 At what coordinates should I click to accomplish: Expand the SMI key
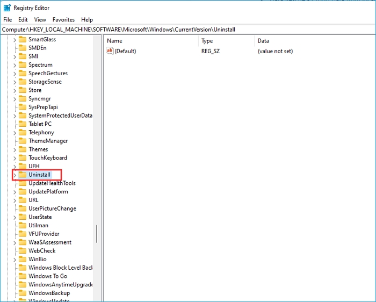[x=15, y=56]
